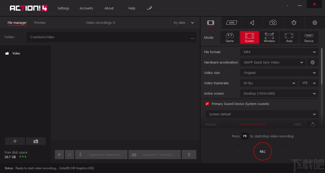
Task: Adjust the Volume slider
Action: (x=265, y=124)
